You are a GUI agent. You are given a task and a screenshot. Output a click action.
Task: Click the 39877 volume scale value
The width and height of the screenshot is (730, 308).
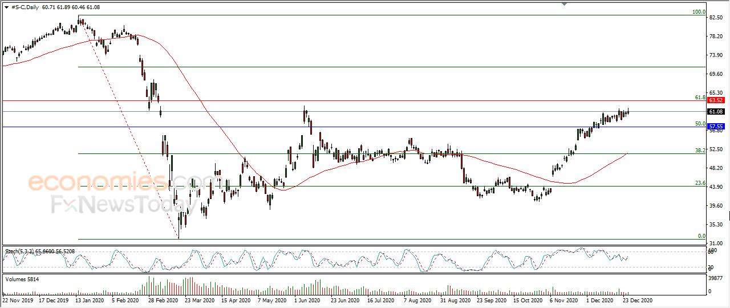[x=716, y=278]
